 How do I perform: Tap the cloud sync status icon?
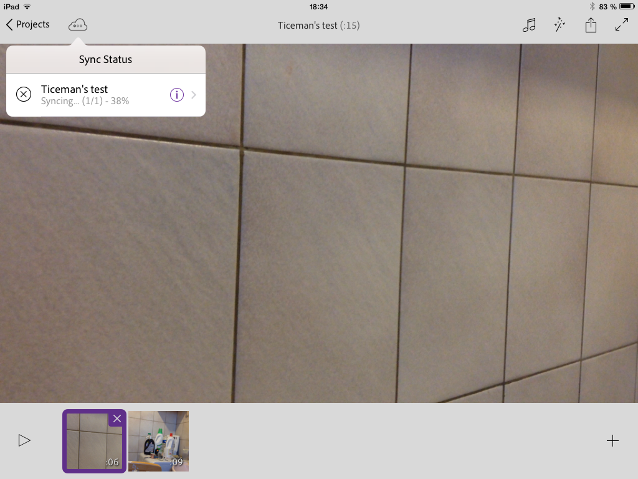click(78, 25)
